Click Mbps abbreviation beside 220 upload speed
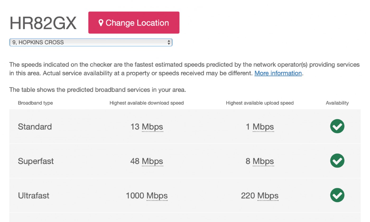This screenshot has width=370, height=222. [x=268, y=196]
